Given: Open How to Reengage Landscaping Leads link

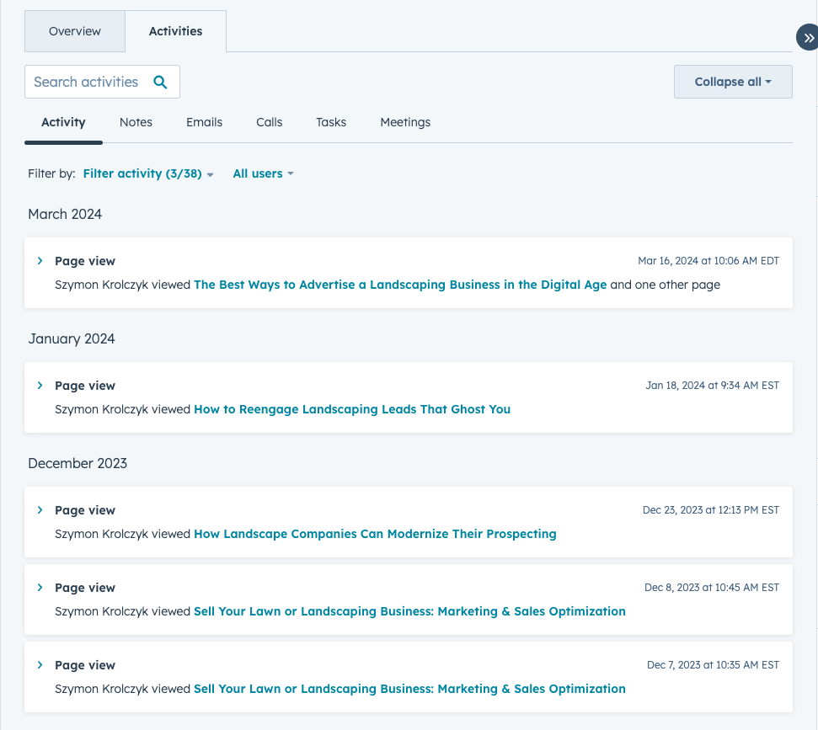Looking at the screenshot, I should (352, 409).
